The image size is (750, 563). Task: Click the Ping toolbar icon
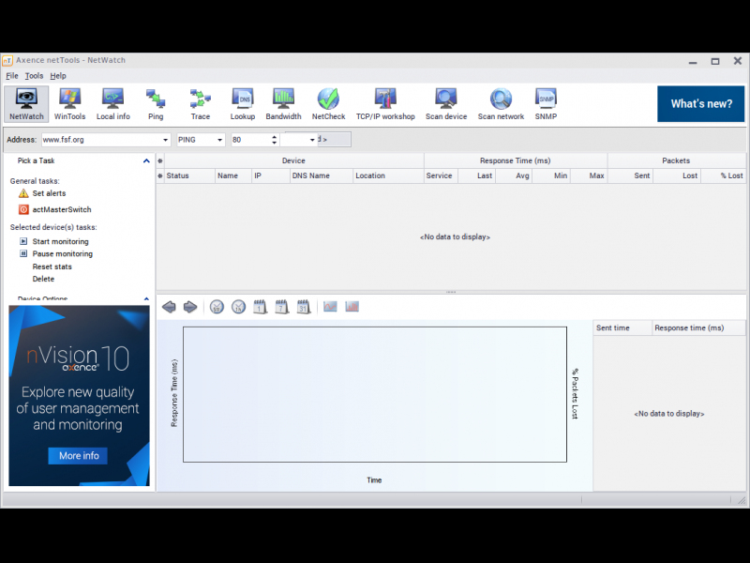tap(156, 104)
